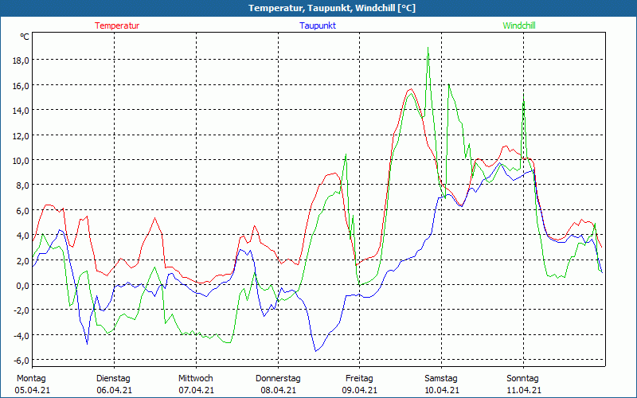Image resolution: width=637 pixels, height=398 pixels.
Task: Select the Montag day label
Action: coord(31,378)
